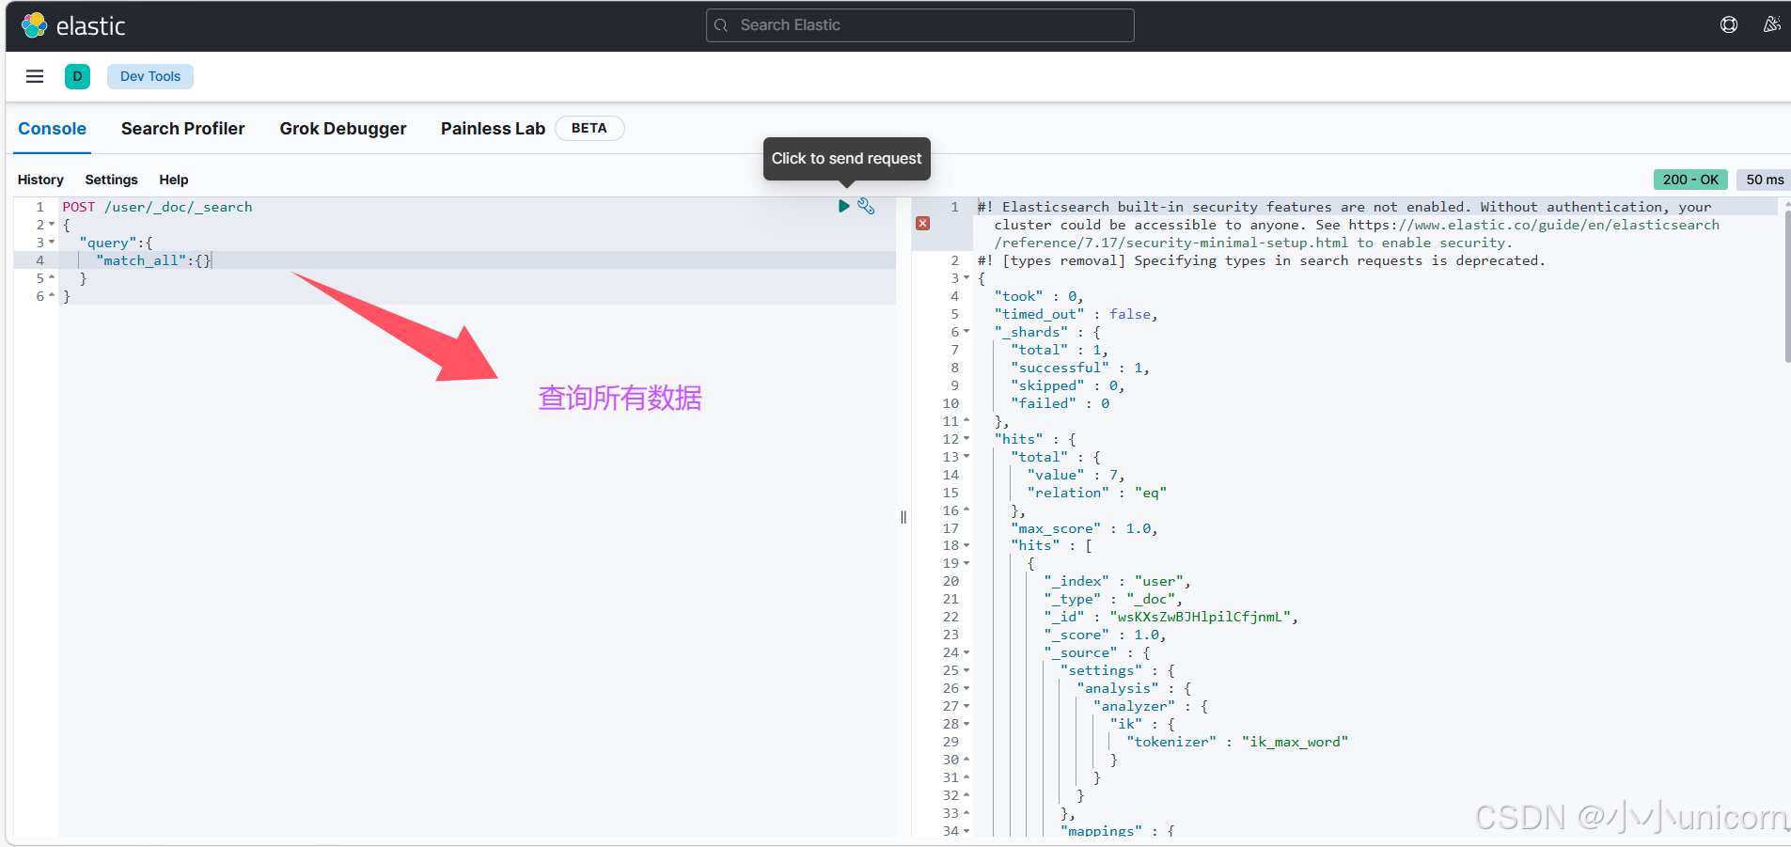Click the types removal deprecation warning line

[1261, 260]
